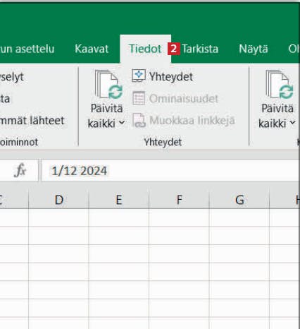
Task: Open the Kaavat ribbon tab
Action: coord(92,49)
